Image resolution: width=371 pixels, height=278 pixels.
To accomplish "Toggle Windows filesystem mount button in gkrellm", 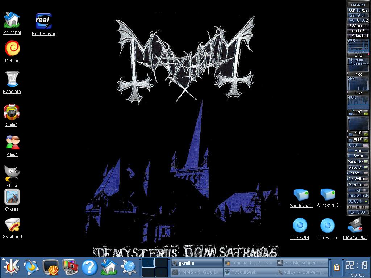I will [366, 161].
